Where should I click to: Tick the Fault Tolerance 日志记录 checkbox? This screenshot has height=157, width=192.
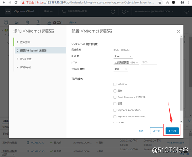coord(115,97)
